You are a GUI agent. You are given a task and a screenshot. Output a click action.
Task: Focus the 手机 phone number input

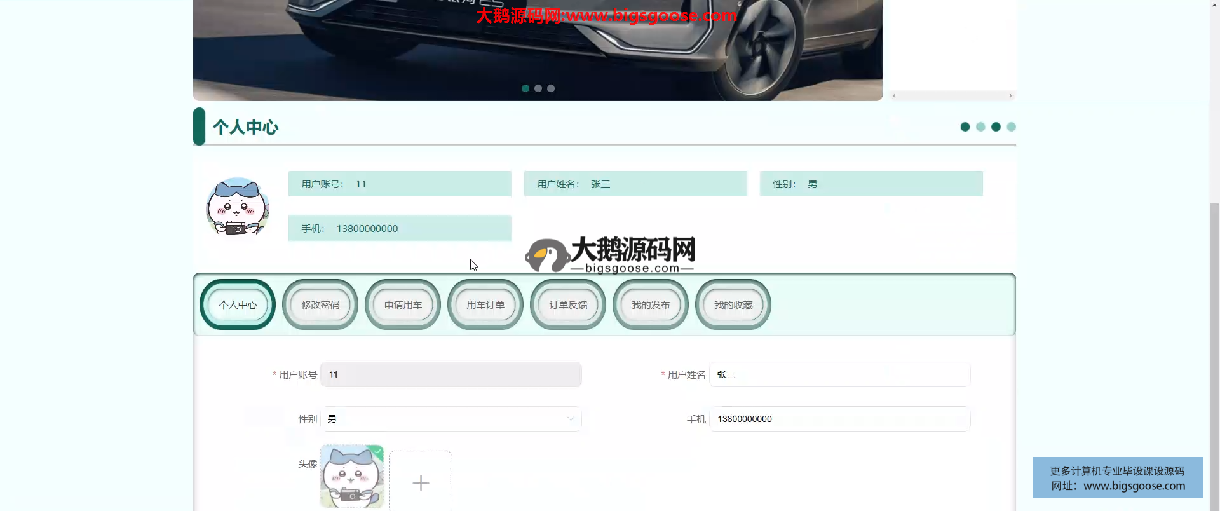click(839, 419)
